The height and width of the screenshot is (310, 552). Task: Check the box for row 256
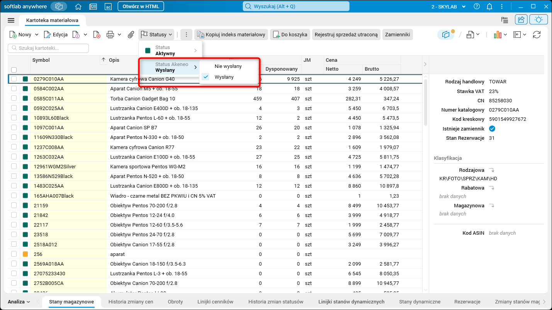[x=14, y=254]
